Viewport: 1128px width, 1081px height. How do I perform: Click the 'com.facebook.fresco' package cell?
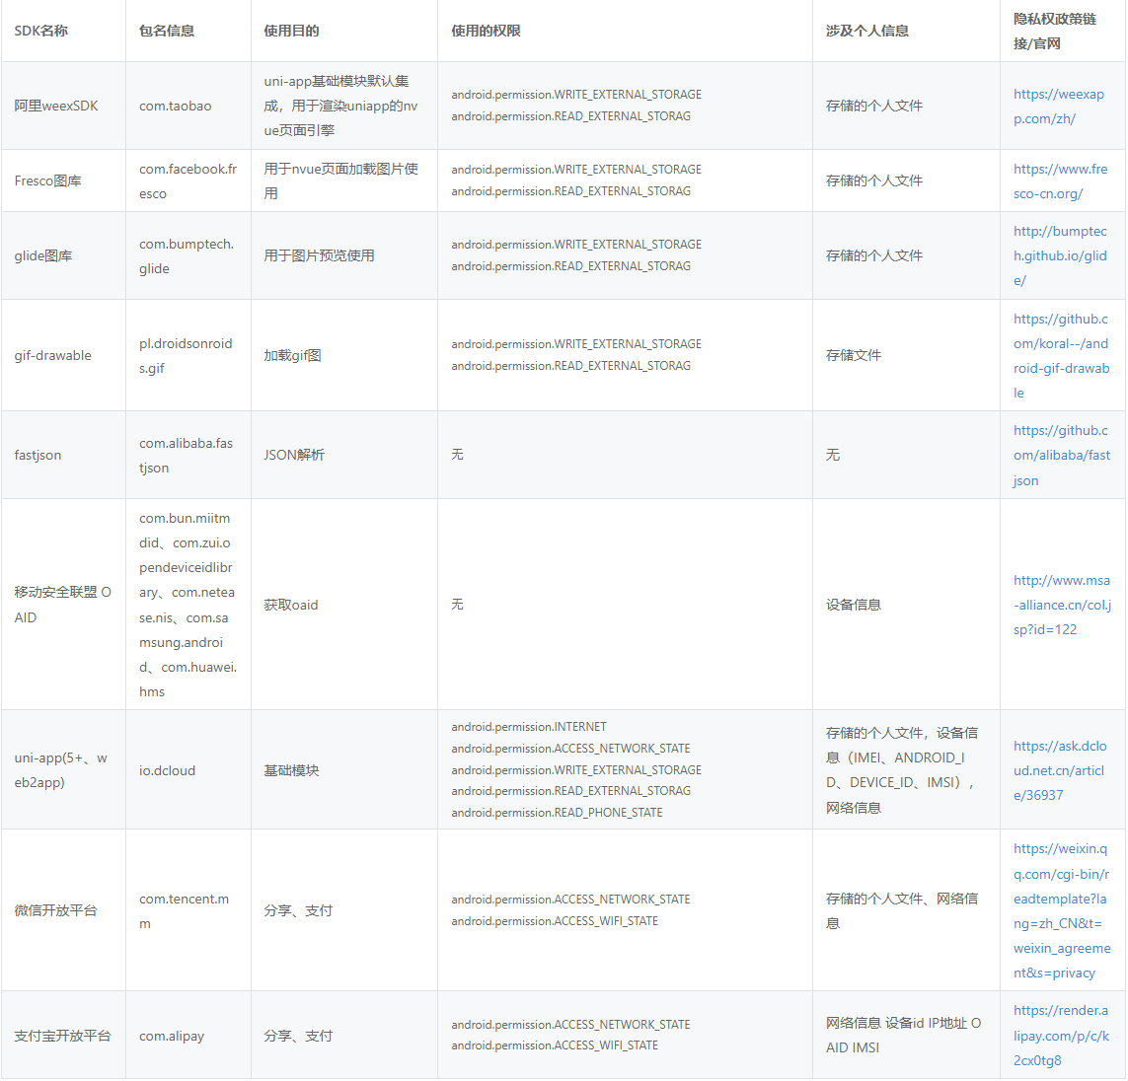pyautogui.click(x=188, y=181)
